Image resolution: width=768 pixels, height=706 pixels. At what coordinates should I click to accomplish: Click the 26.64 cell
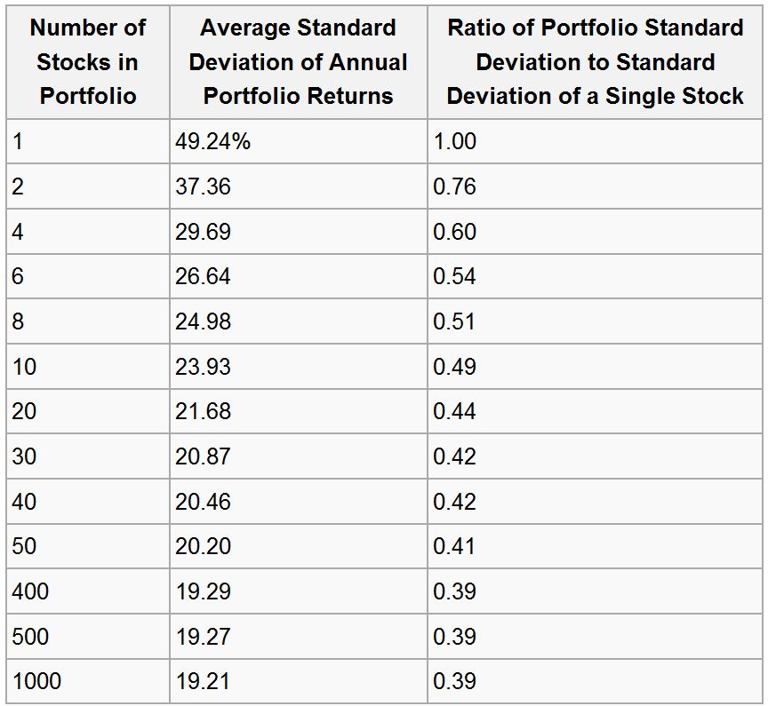pyautogui.click(x=203, y=276)
